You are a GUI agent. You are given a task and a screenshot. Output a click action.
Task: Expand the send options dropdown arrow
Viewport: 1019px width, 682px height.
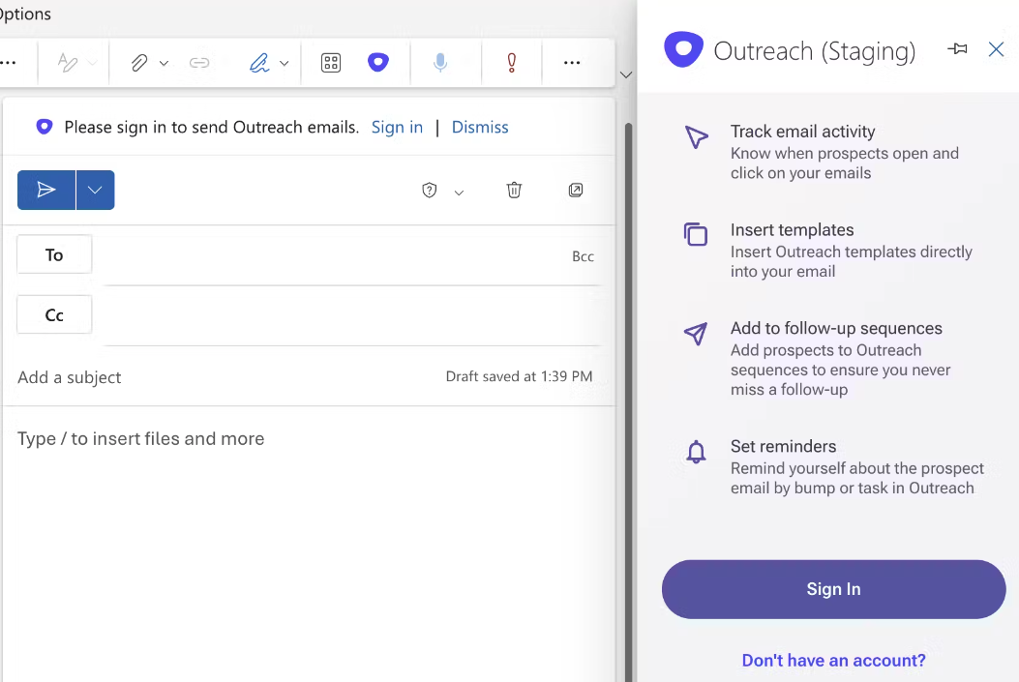coord(95,191)
